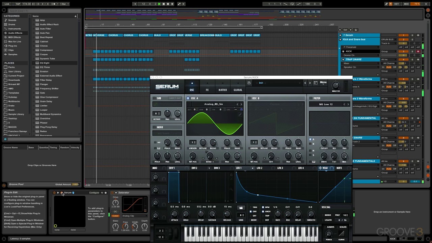This screenshot has height=243, width=432.
Task: Select the LFO 2 tab in Serum
Action: [x=260, y=168]
